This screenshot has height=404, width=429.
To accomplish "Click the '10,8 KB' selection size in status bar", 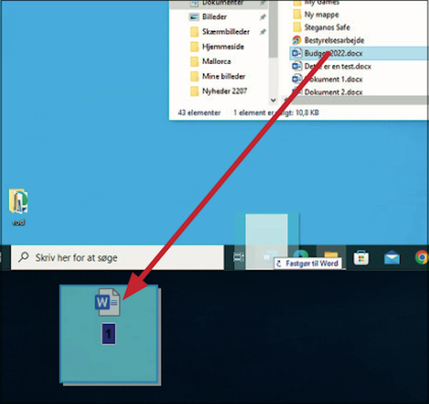I will (307, 113).
